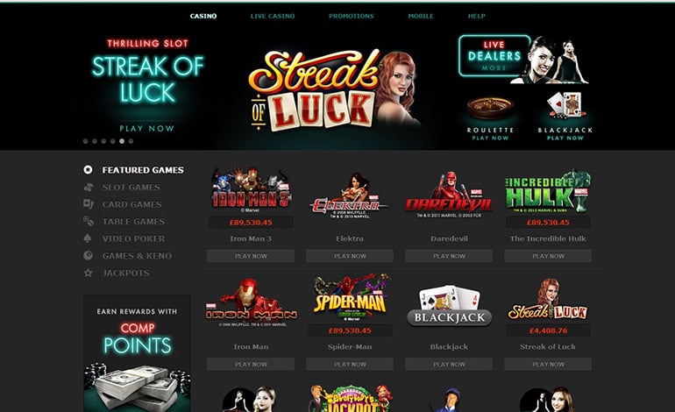
Task: Click the Featured Games star icon
Action: pyautogui.click(x=88, y=170)
